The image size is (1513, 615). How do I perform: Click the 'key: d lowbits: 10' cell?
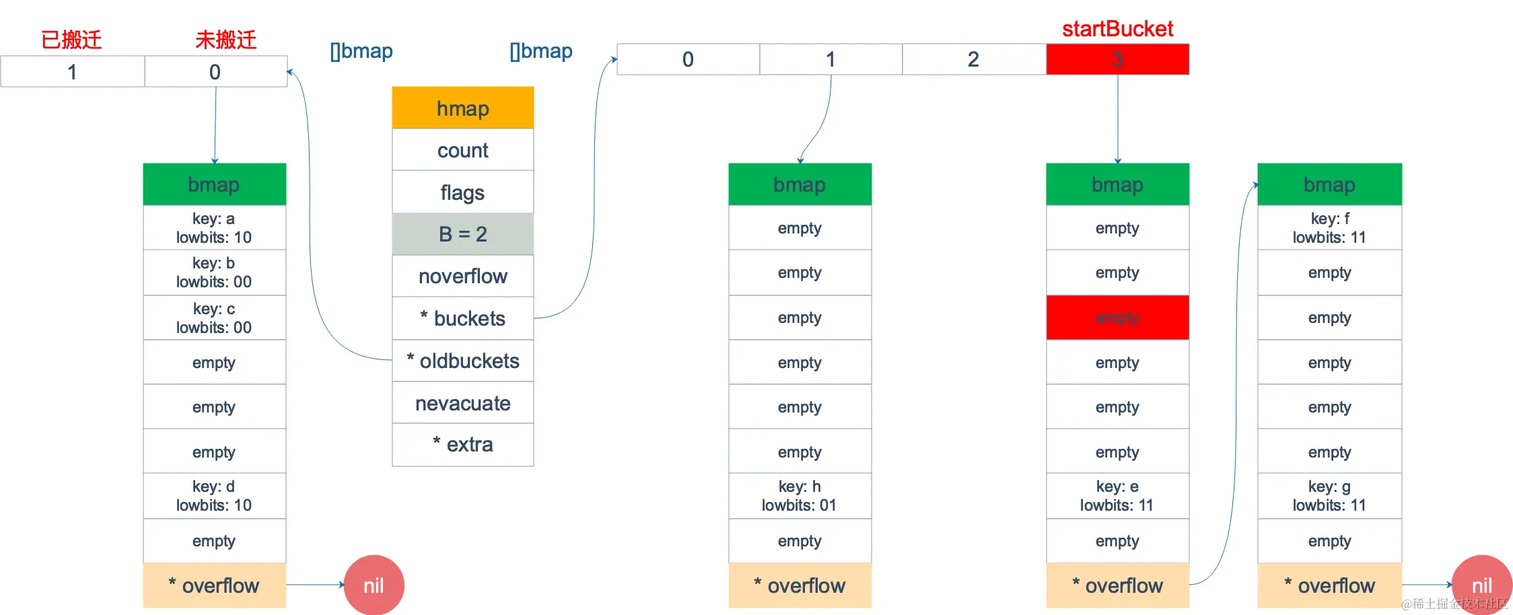click(x=215, y=496)
